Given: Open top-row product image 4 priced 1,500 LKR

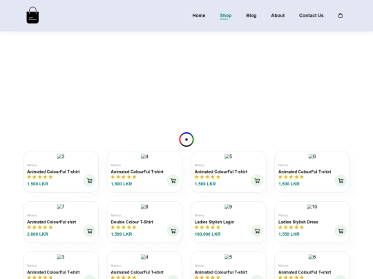Looking at the screenshot, I should click(x=144, y=156).
